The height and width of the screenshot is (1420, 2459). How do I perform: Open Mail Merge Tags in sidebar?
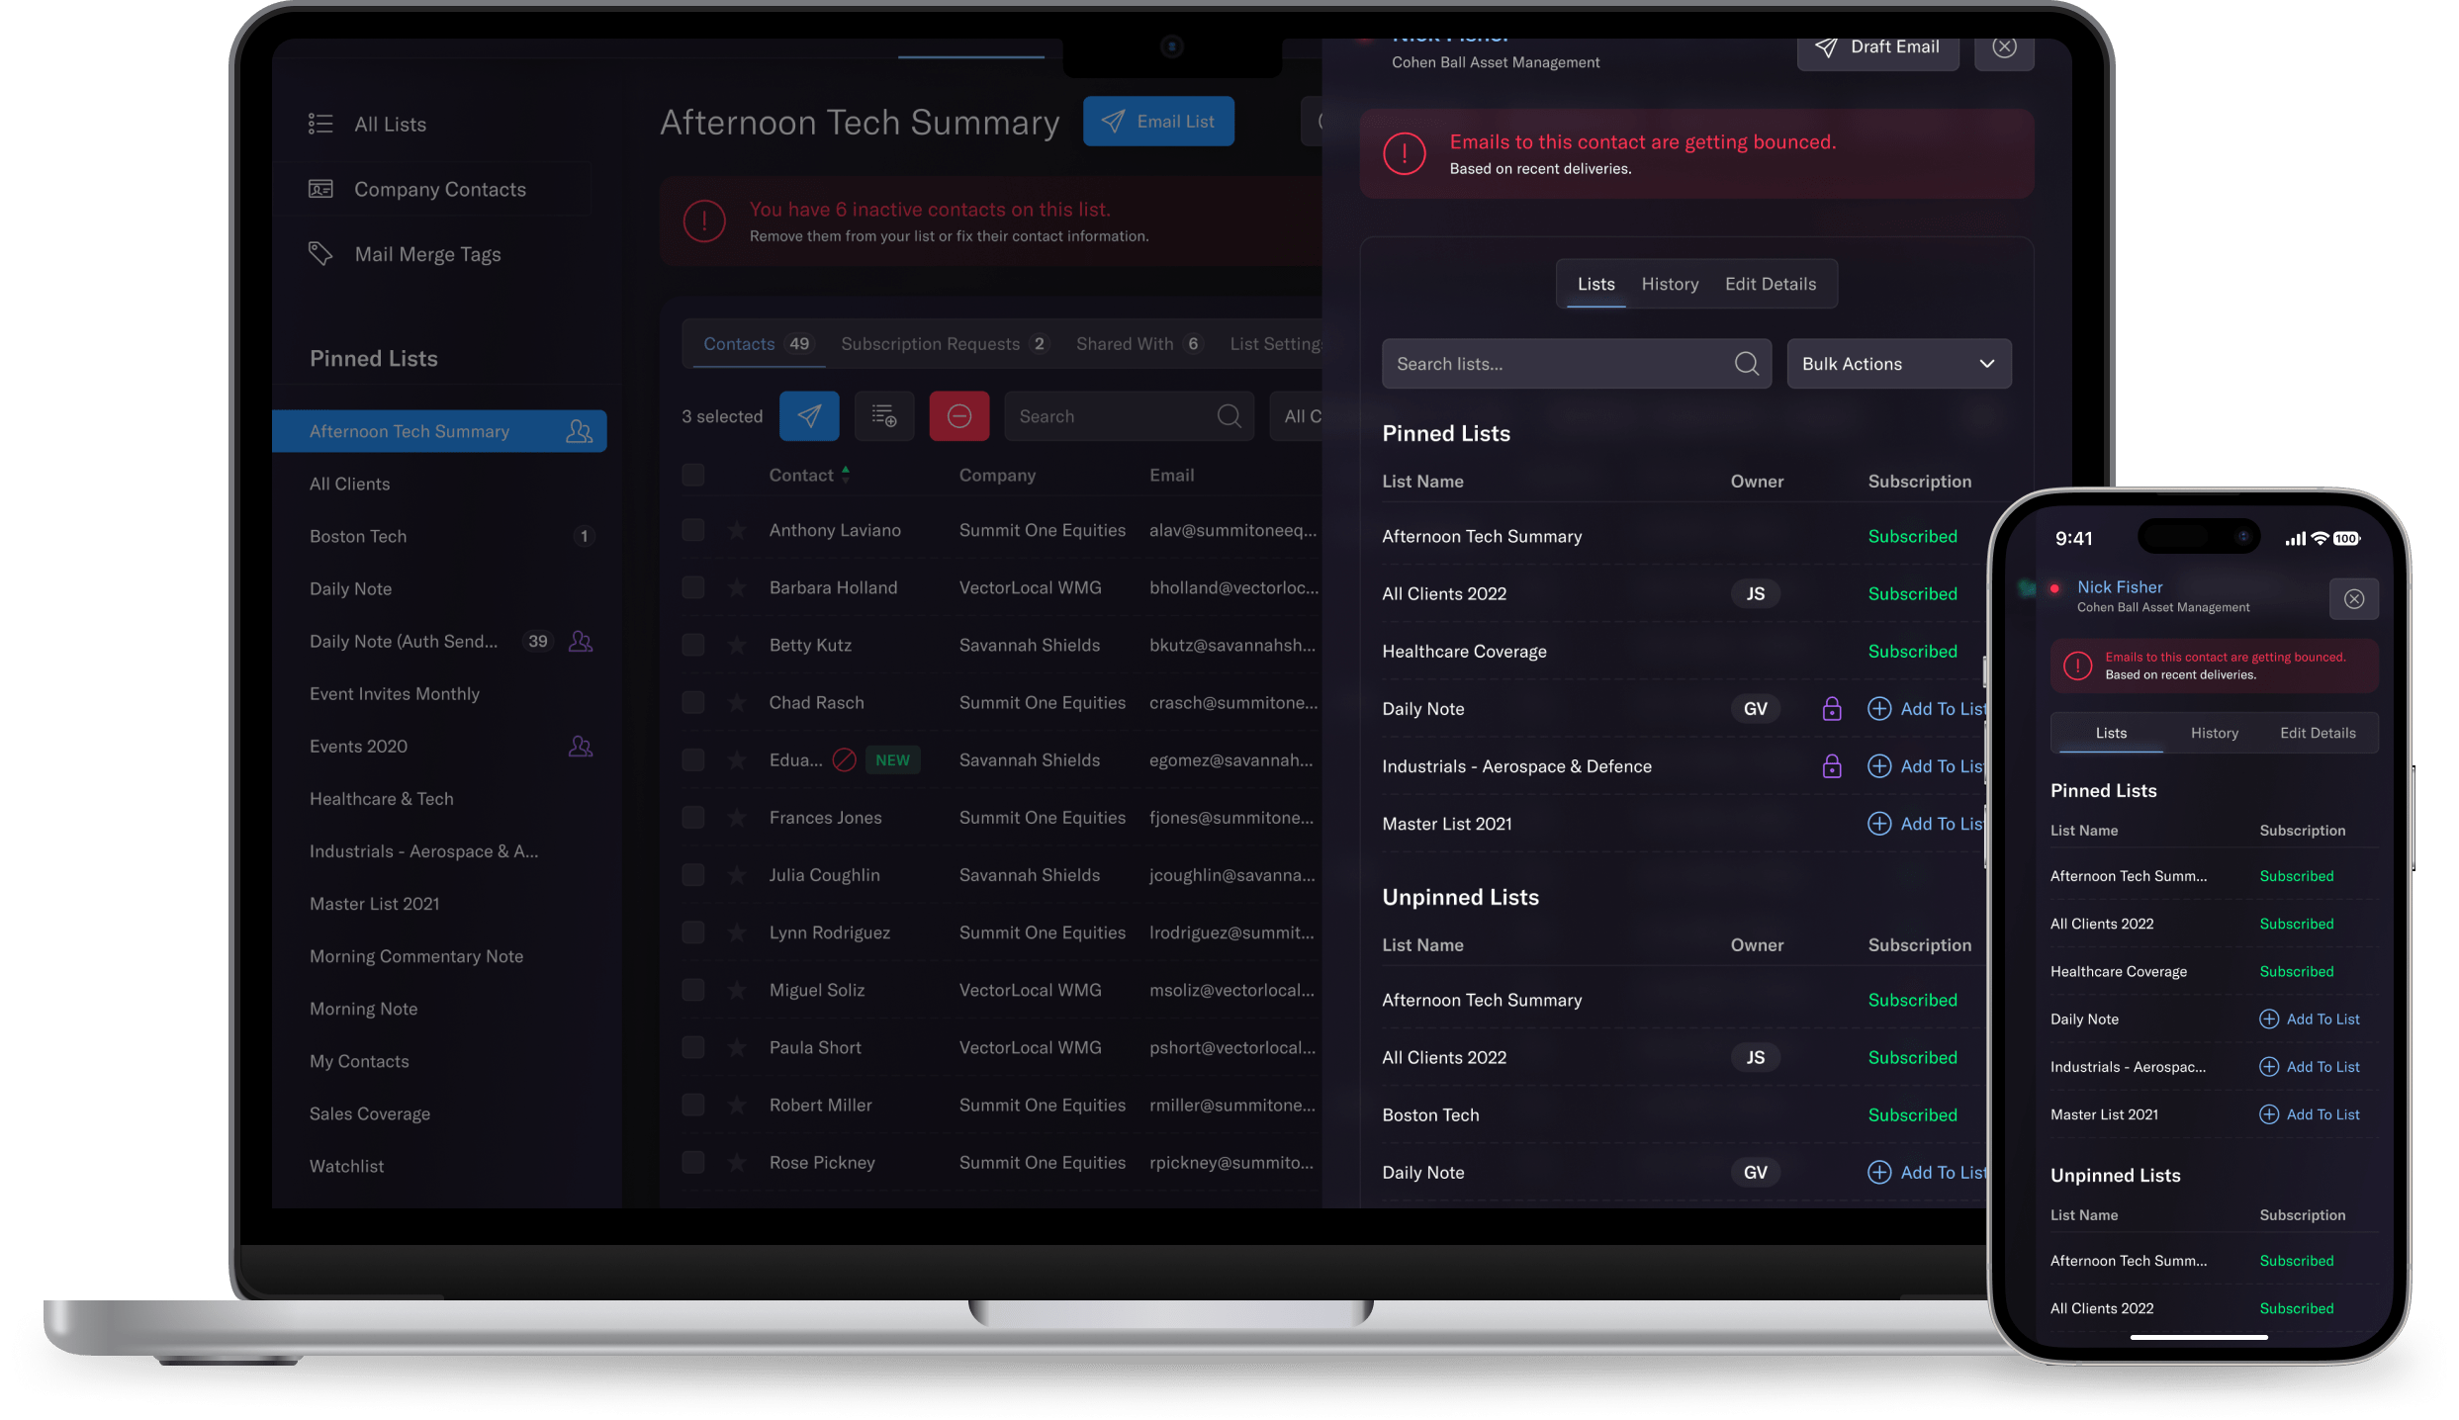(405, 254)
